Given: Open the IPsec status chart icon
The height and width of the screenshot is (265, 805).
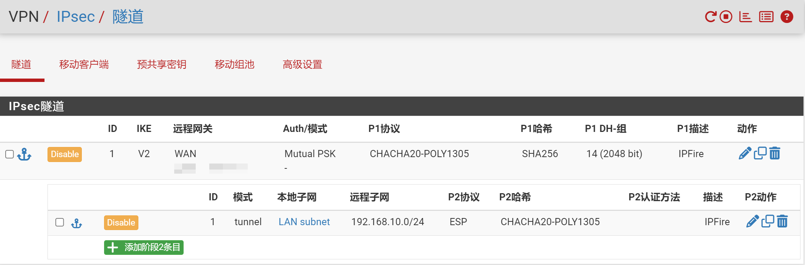Looking at the screenshot, I should click(x=745, y=17).
